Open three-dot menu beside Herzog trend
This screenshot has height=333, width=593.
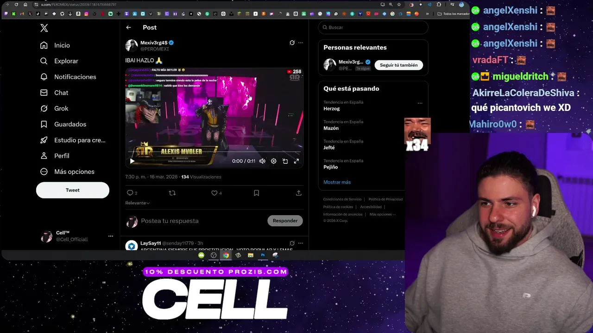click(x=420, y=103)
